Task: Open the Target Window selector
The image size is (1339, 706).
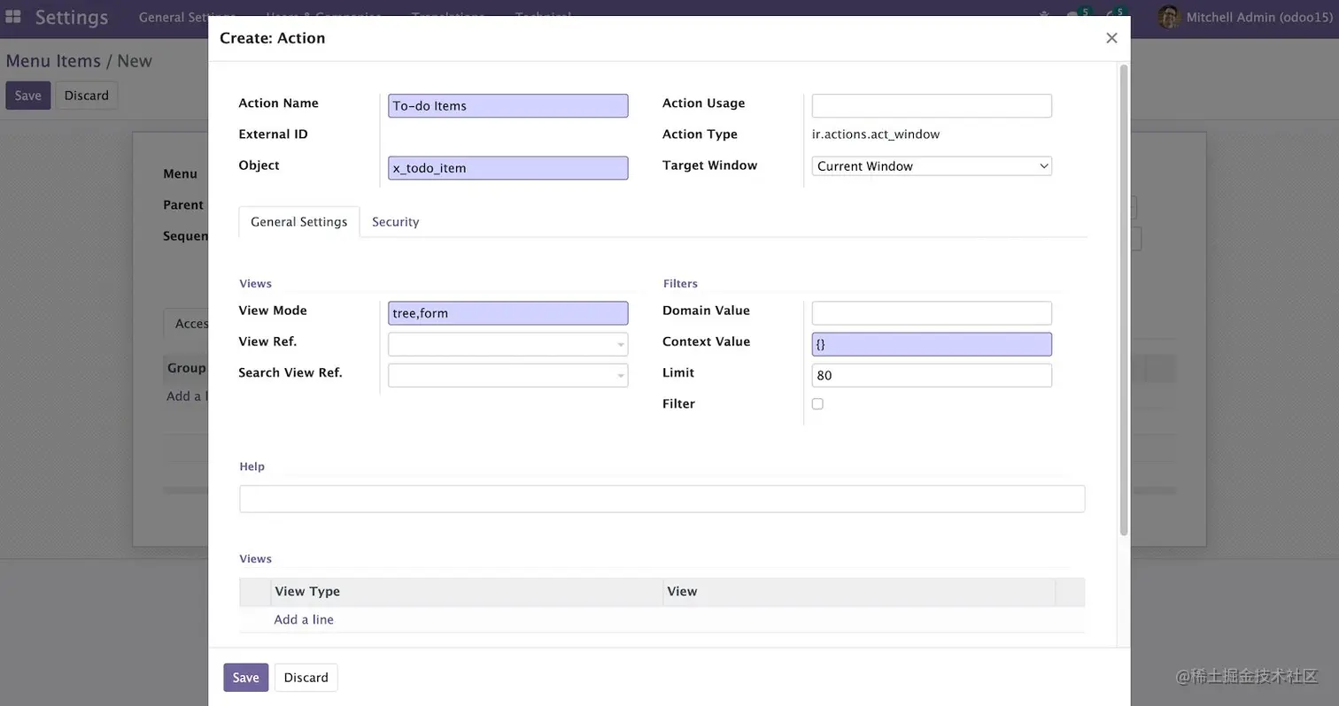Action: [x=931, y=165]
